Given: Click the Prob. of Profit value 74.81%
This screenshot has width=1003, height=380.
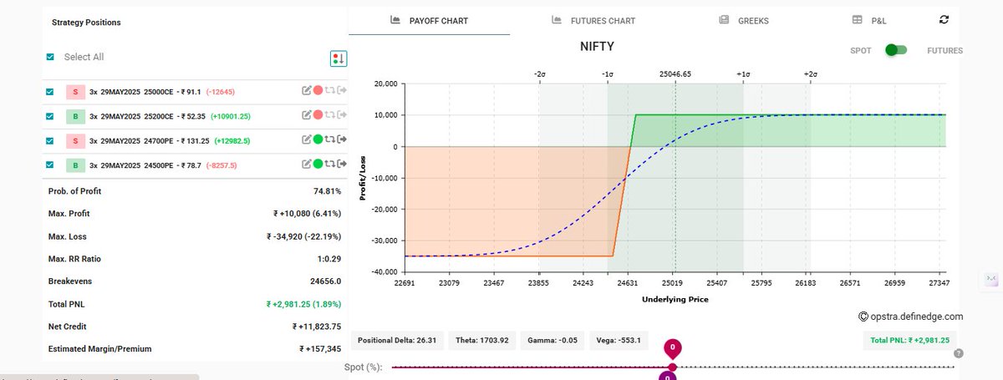Looking at the screenshot, I should click(x=327, y=191).
